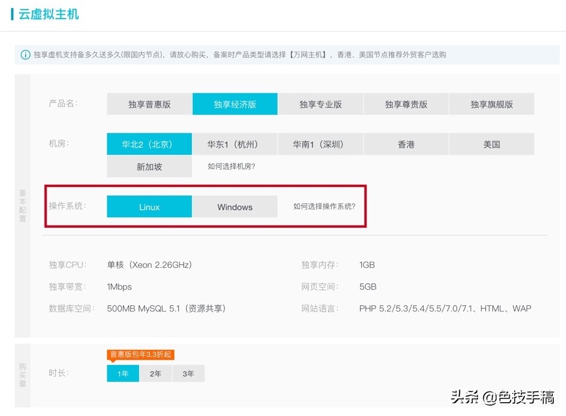Select the 独享经济版 product option
Viewport: 566px width, 416px height.
[235, 104]
